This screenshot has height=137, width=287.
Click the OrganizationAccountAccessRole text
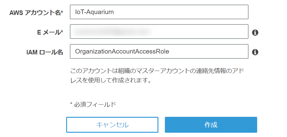(122, 52)
